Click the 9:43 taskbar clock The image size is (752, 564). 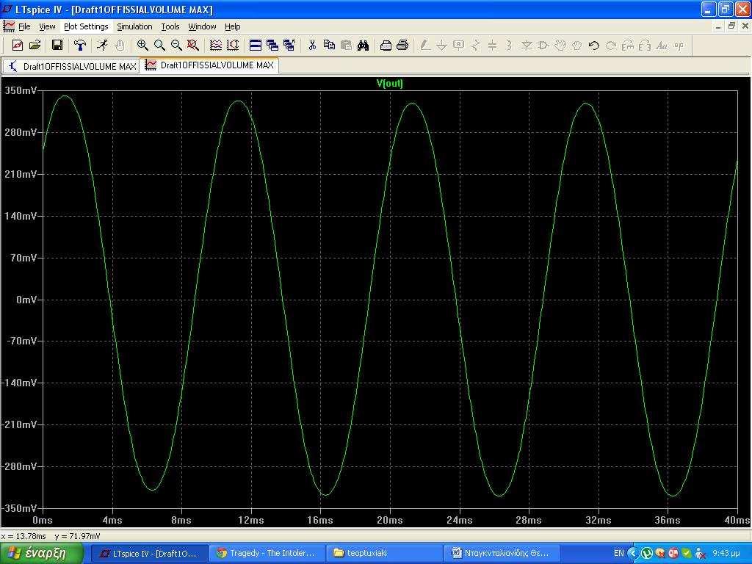pos(726,554)
